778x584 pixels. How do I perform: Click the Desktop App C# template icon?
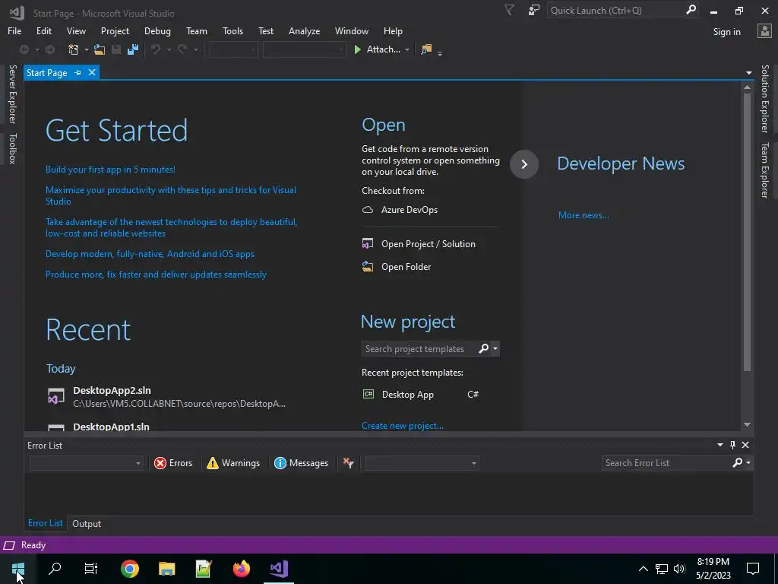pyautogui.click(x=368, y=395)
